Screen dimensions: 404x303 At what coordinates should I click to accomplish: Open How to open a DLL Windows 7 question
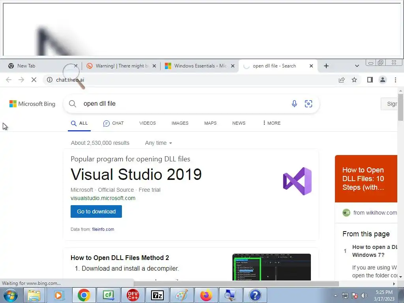375,251
